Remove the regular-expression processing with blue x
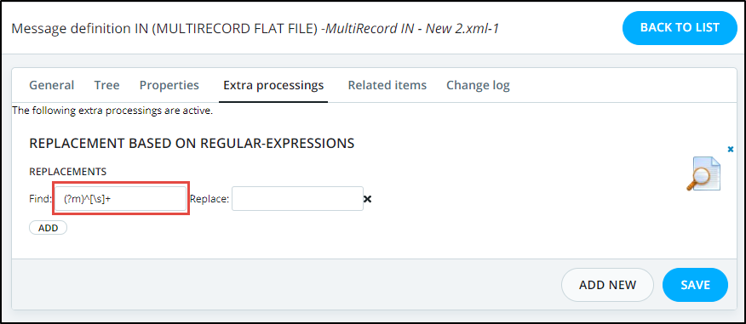This screenshot has width=746, height=324. tap(731, 149)
